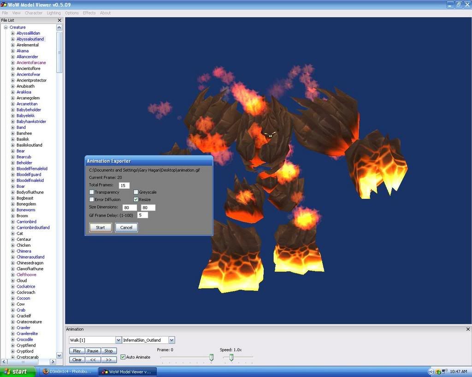
Task: Click the second Size Dimensions field
Action: point(148,208)
